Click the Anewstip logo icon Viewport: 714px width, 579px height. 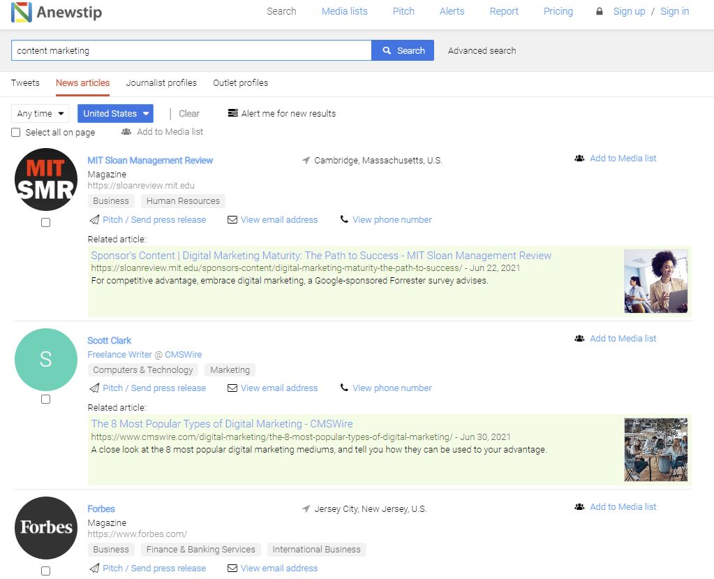pos(22,12)
